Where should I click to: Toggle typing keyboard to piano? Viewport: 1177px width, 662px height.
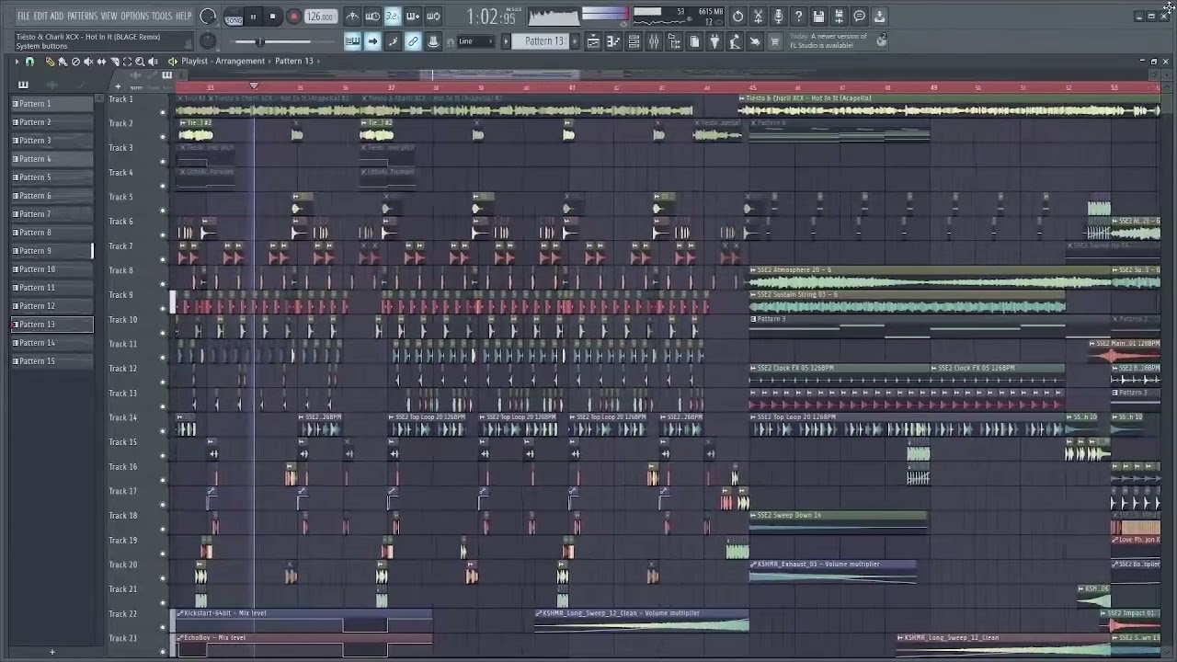point(352,41)
